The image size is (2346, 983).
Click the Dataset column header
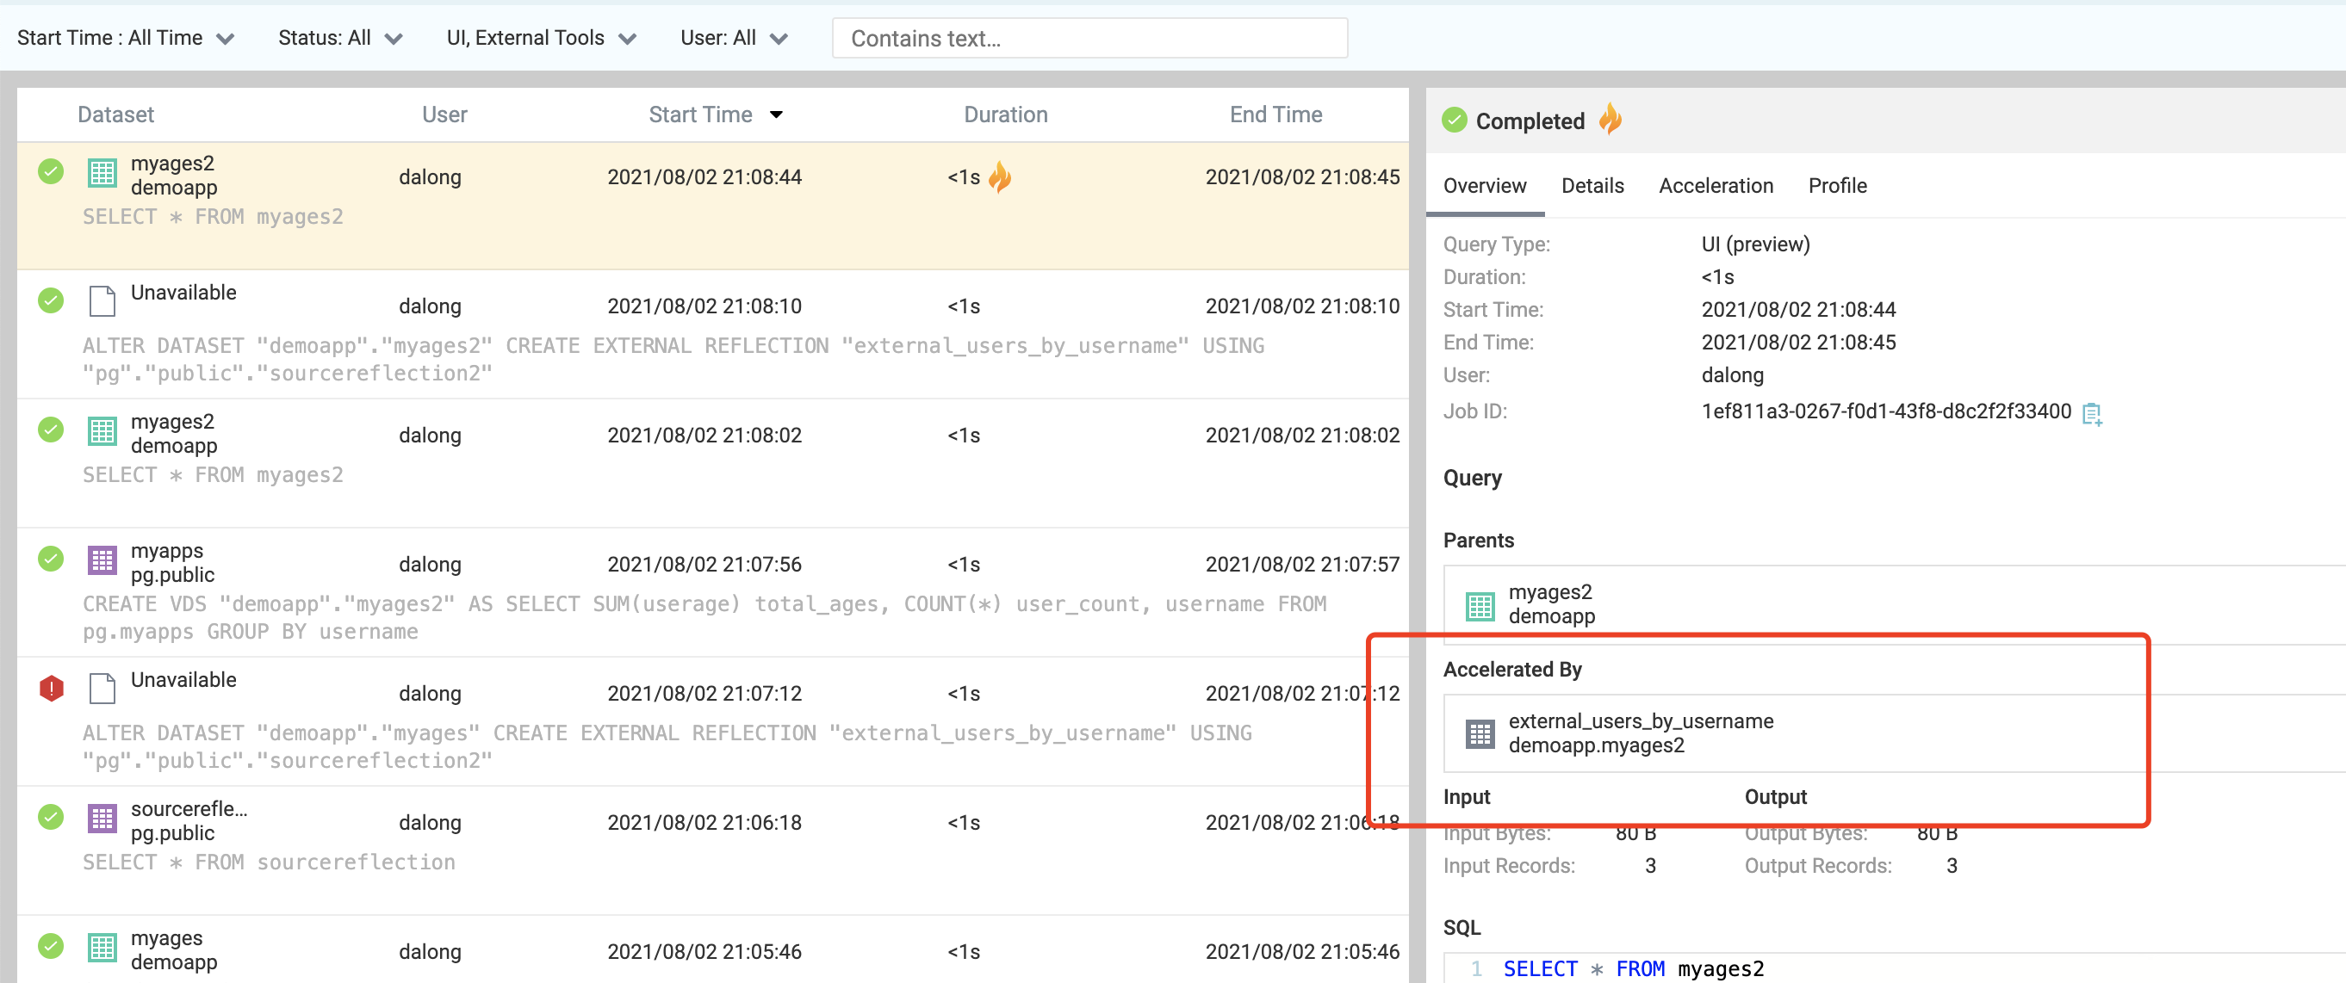[x=115, y=114]
